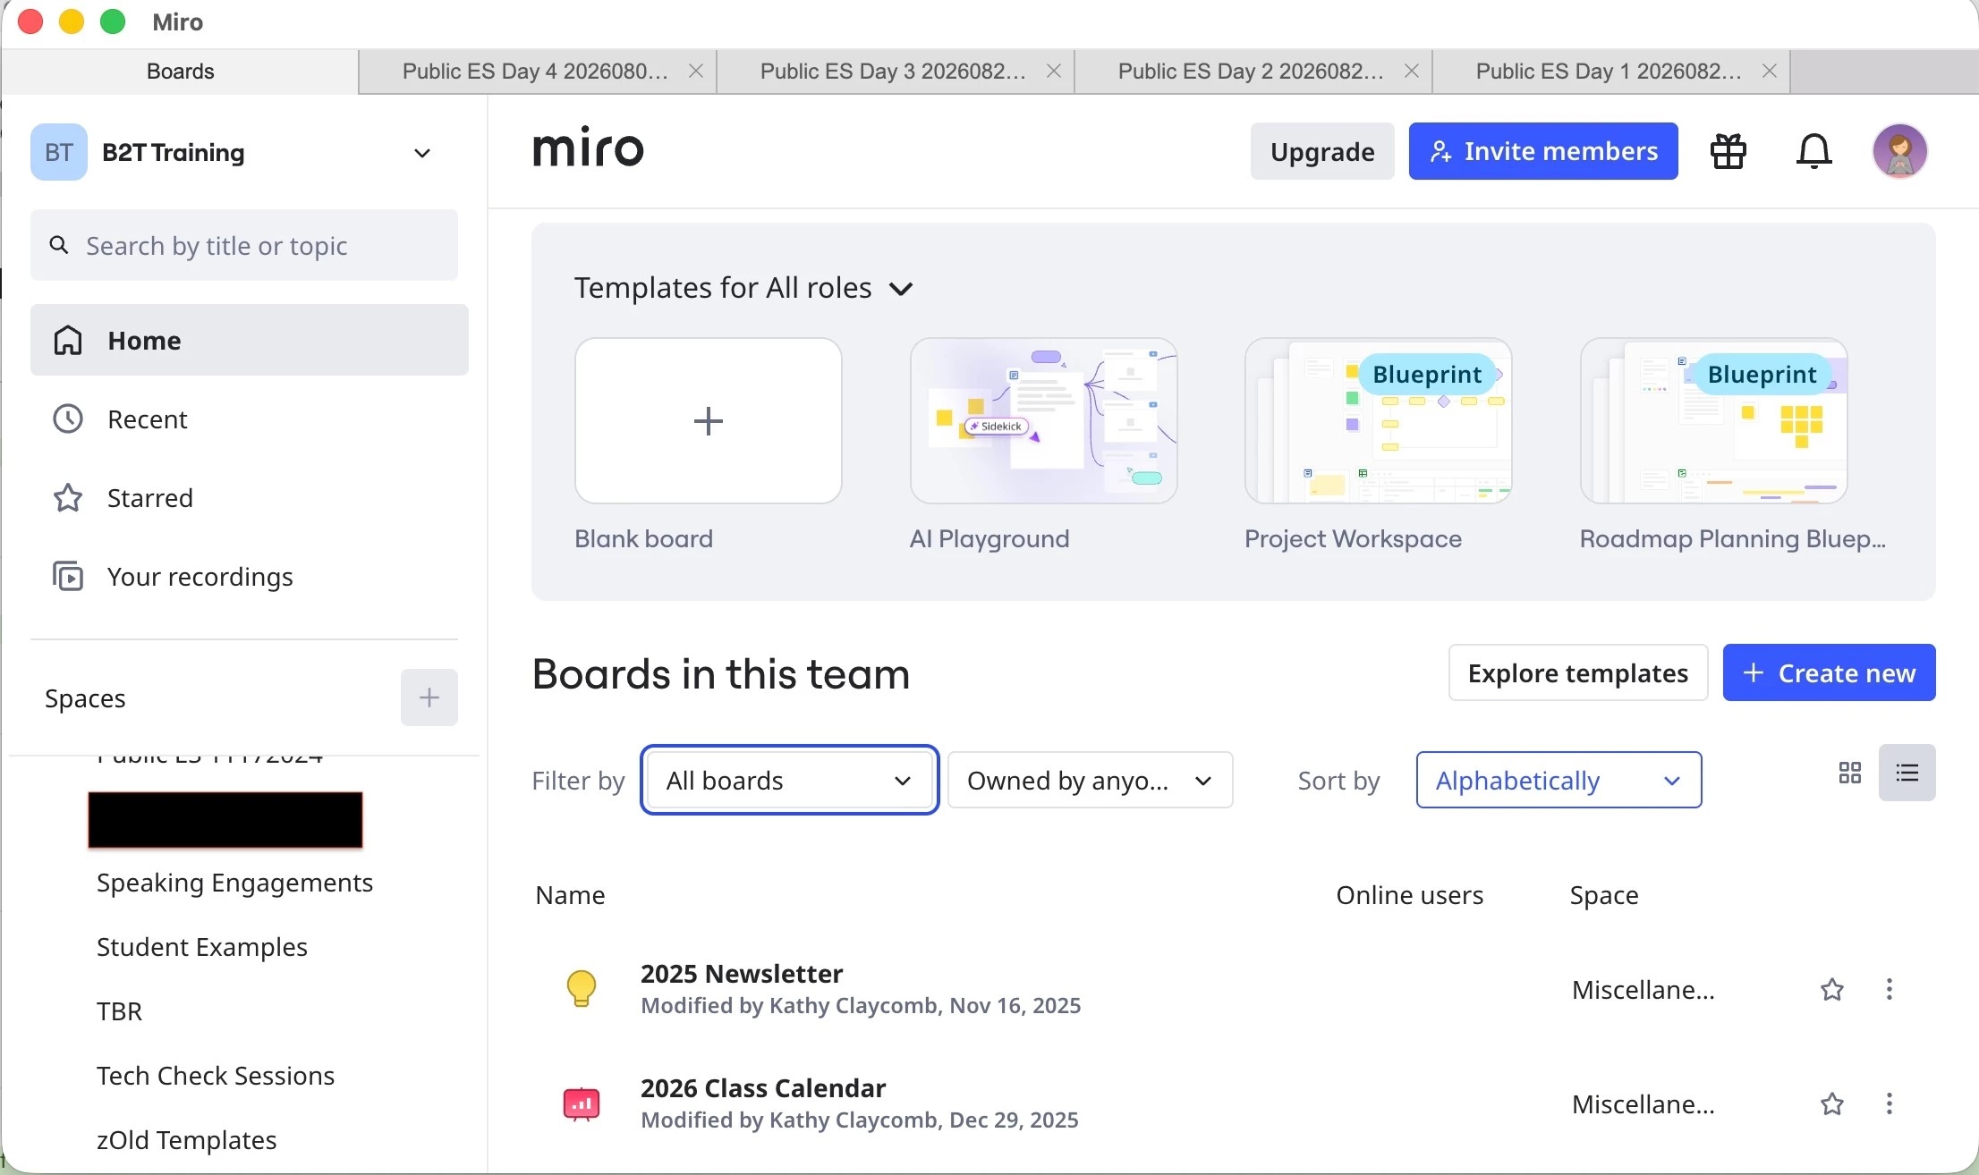Click the Invite members button
Viewport: 1979px width, 1175px height.
coord(1543,152)
